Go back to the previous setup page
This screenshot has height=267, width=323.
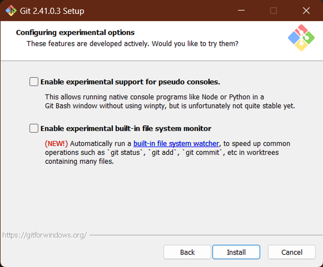coord(187,252)
